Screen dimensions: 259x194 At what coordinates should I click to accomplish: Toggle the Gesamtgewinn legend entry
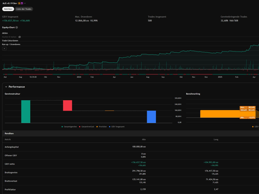(69, 127)
